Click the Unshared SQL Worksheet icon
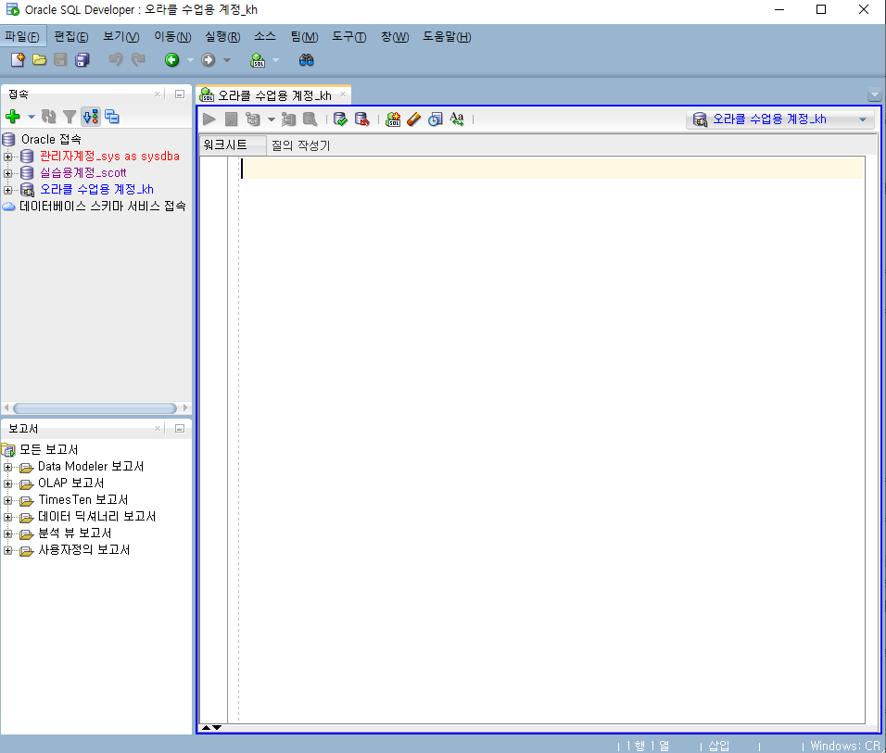 (393, 119)
